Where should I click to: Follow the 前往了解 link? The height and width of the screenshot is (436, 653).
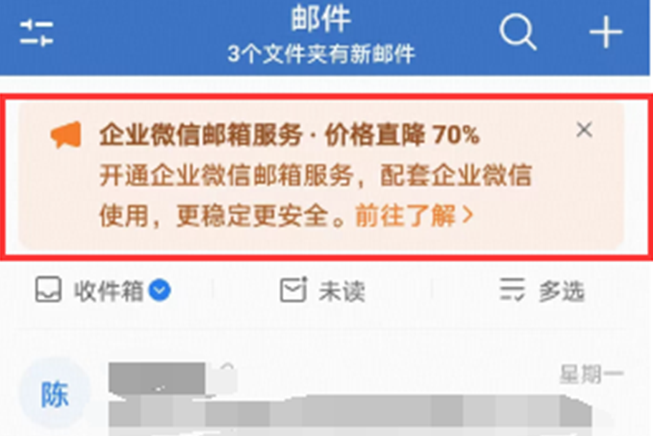pos(405,216)
